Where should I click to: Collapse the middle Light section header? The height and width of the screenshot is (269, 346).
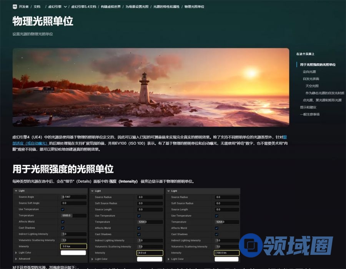click(92, 191)
